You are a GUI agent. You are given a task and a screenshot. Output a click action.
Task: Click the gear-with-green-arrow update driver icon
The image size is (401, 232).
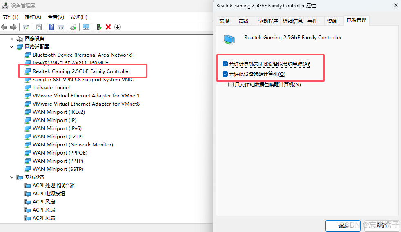click(74, 27)
